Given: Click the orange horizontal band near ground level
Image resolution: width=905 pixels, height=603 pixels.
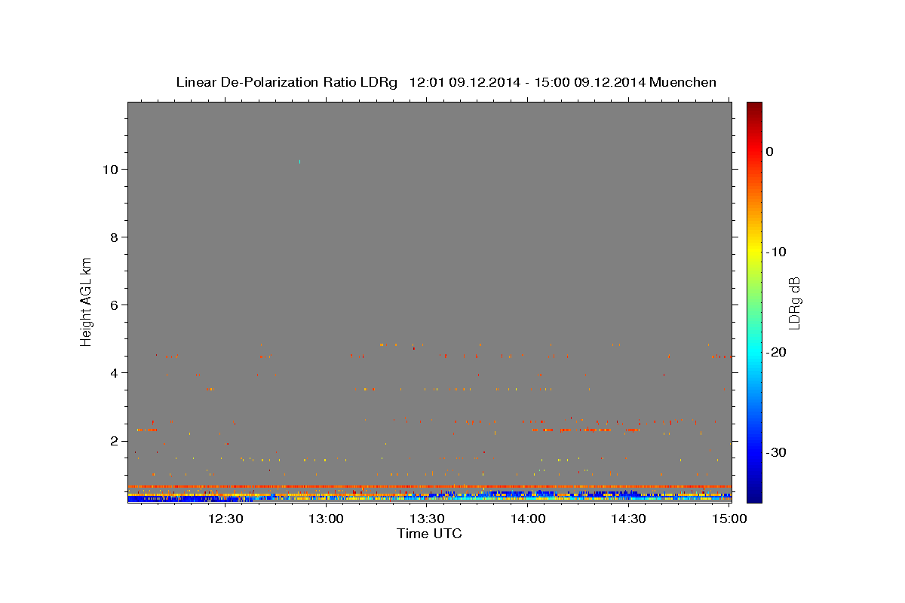Looking at the screenshot, I should coord(429,487).
